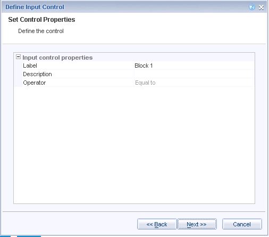Select the Description property row name
This screenshot has width=269, height=237.
pos(37,74)
